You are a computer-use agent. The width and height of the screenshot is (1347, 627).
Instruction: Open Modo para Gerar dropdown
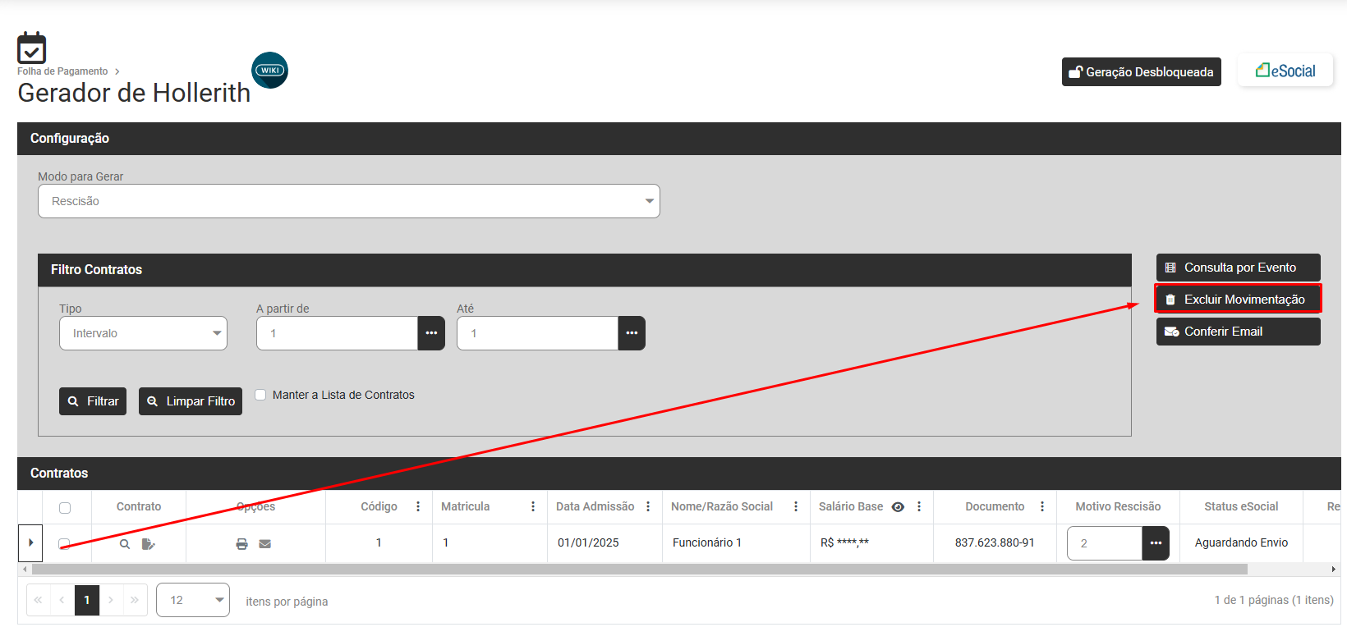[349, 201]
